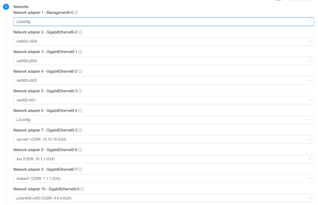
Task: Select the L2config field for GigabitEthernet0-4
Action: pyautogui.click(x=163, y=119)
